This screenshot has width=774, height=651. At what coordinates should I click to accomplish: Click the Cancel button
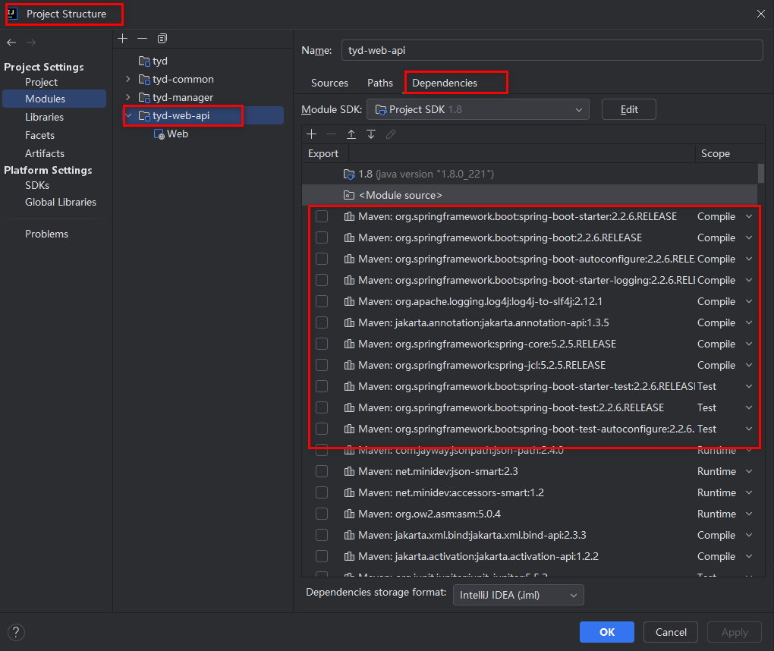click(x=670, y=632)
